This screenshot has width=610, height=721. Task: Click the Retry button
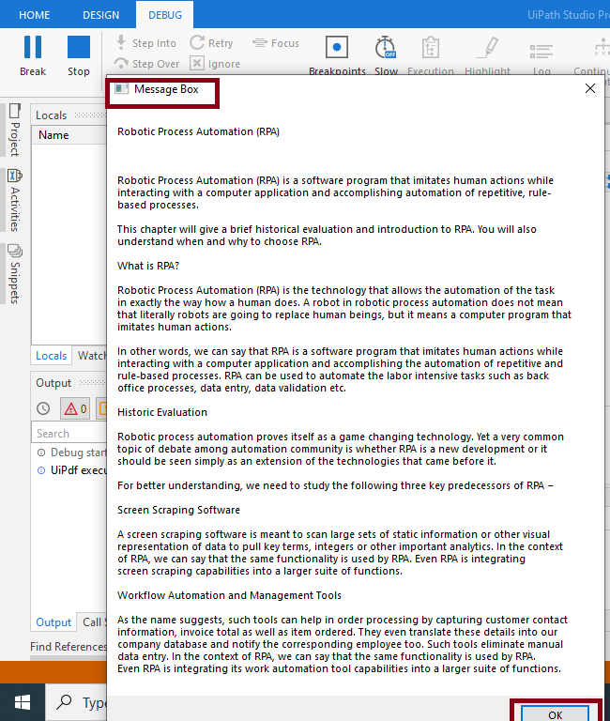pyautogui.click(x=212, y=43)
